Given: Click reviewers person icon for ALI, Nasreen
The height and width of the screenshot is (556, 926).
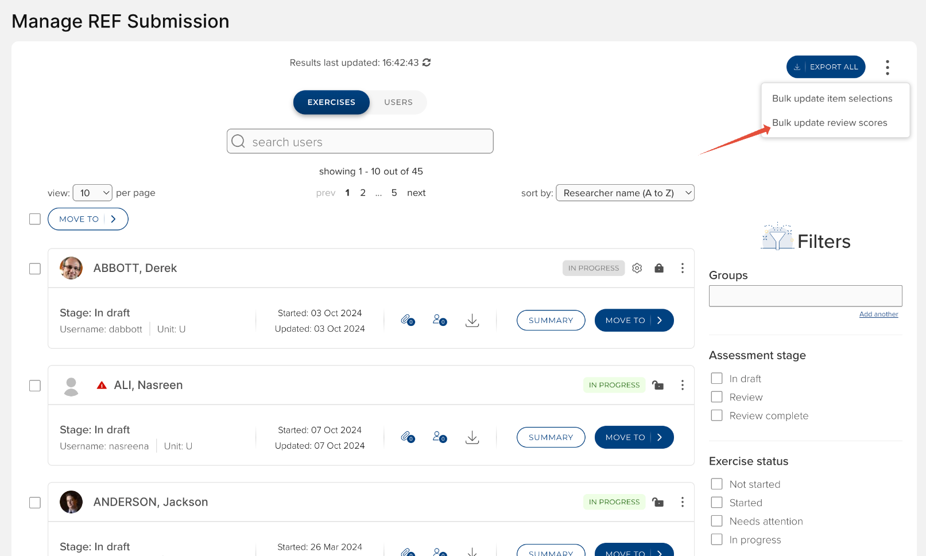Looking at the screenshot, I should (x=439, y=437).
